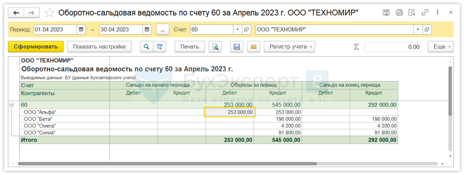Copy link using title bar chain icon
This screenshot has width=464, height=175.
coord(425,13)
